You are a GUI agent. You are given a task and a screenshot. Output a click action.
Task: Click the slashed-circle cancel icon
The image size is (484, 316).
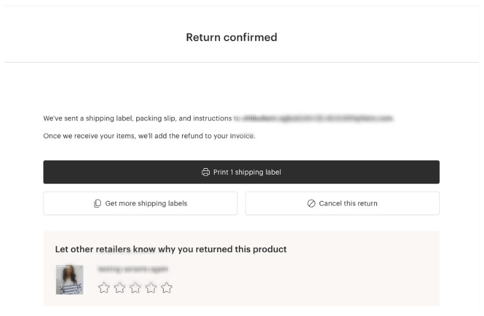click(x=311, y=203)
